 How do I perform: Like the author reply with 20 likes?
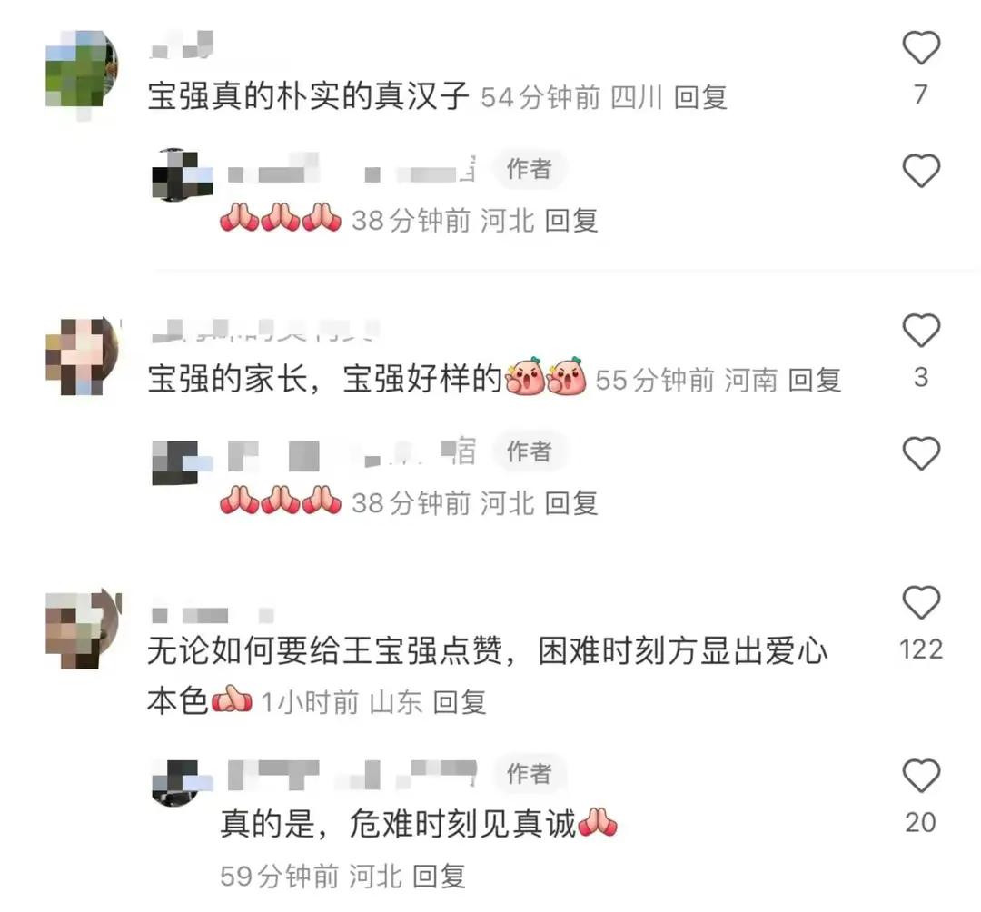[921, 776]
